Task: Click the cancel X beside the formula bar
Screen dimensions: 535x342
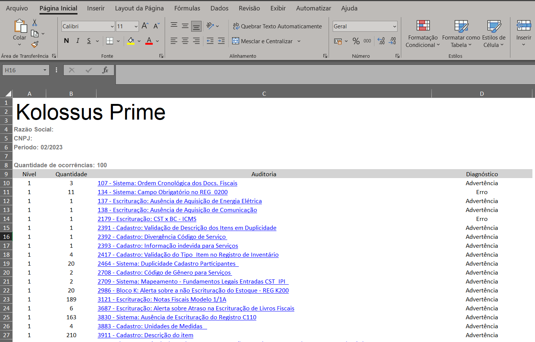Action: [72, 70]
